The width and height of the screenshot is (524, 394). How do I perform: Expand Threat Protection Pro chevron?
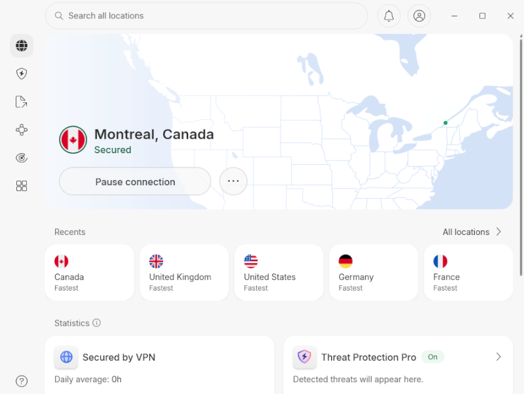coord(498,357)
